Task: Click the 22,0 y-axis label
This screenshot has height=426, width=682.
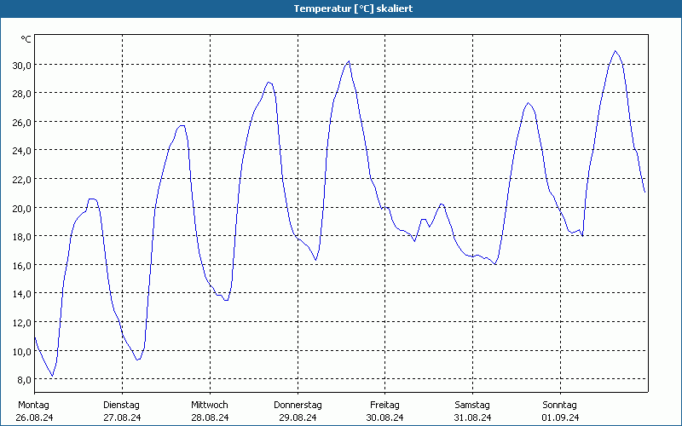Action: 22,180
